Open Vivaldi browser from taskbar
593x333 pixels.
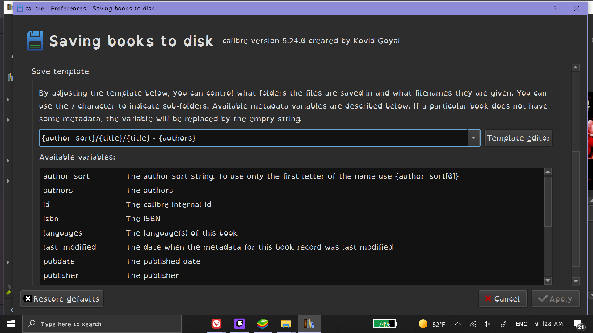click(216, 324)
